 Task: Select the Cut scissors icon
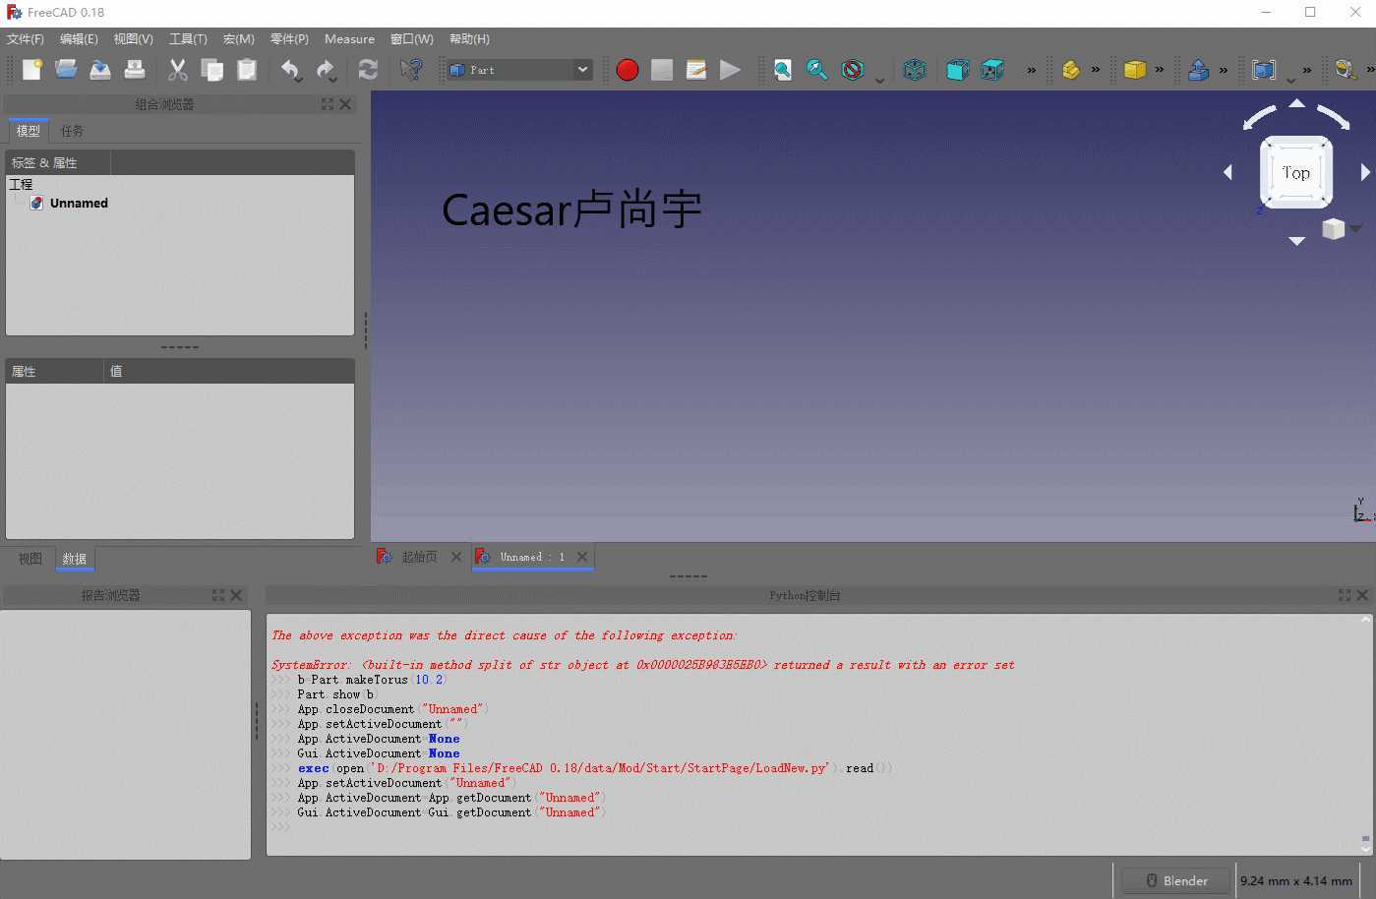point(178,70)
